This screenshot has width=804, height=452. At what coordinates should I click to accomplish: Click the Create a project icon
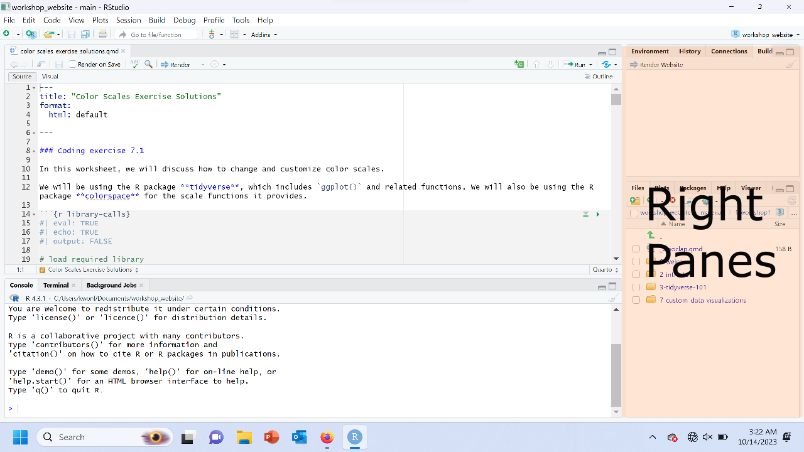[x=30, y=35]
